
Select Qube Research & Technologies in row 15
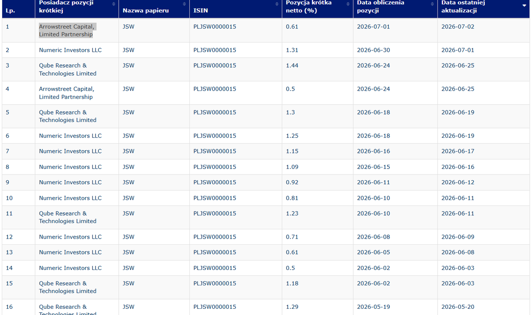coord(68,287)
